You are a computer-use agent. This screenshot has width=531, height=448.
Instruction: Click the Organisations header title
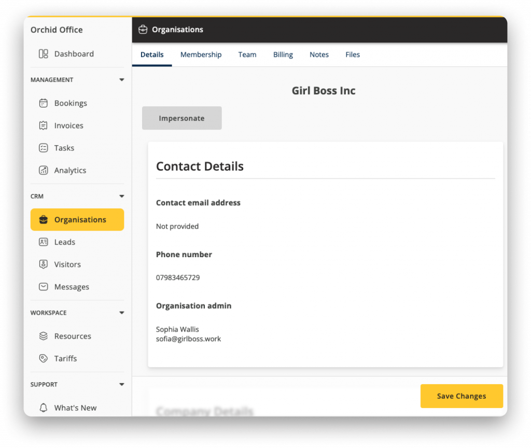pyautogui.click(x=177, y=30)
